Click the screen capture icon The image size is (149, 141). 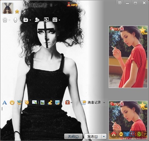[x=57, y=102]
